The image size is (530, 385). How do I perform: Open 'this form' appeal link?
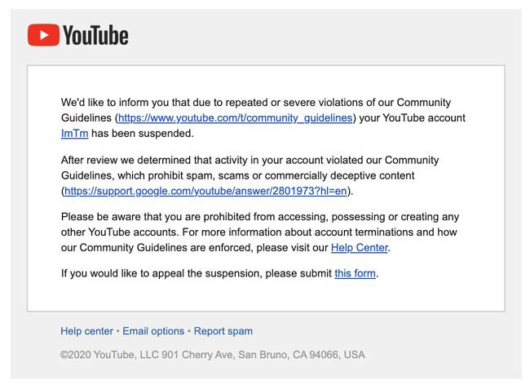(x=356, y=273)
